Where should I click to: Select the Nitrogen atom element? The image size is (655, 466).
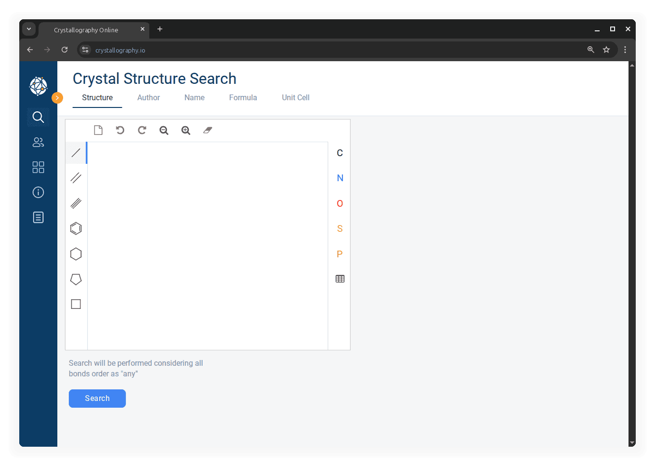(x=340, y=178)
